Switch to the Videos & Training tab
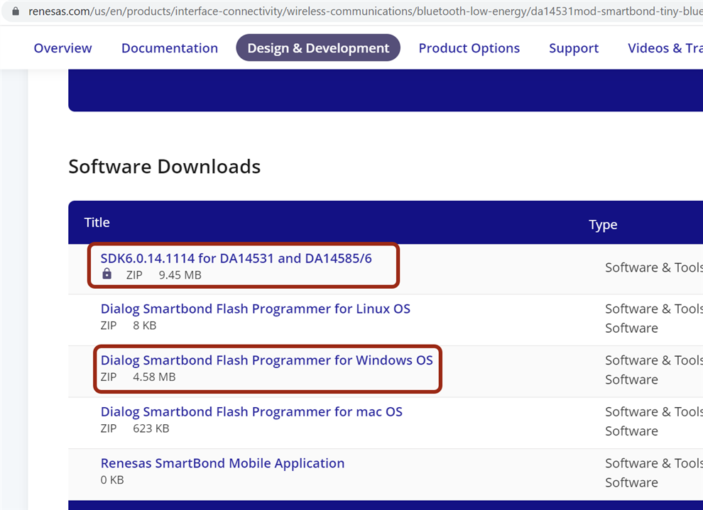 [665, 48]
